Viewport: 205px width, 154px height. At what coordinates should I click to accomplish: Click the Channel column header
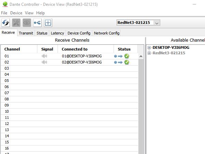(x=19, y=49)
